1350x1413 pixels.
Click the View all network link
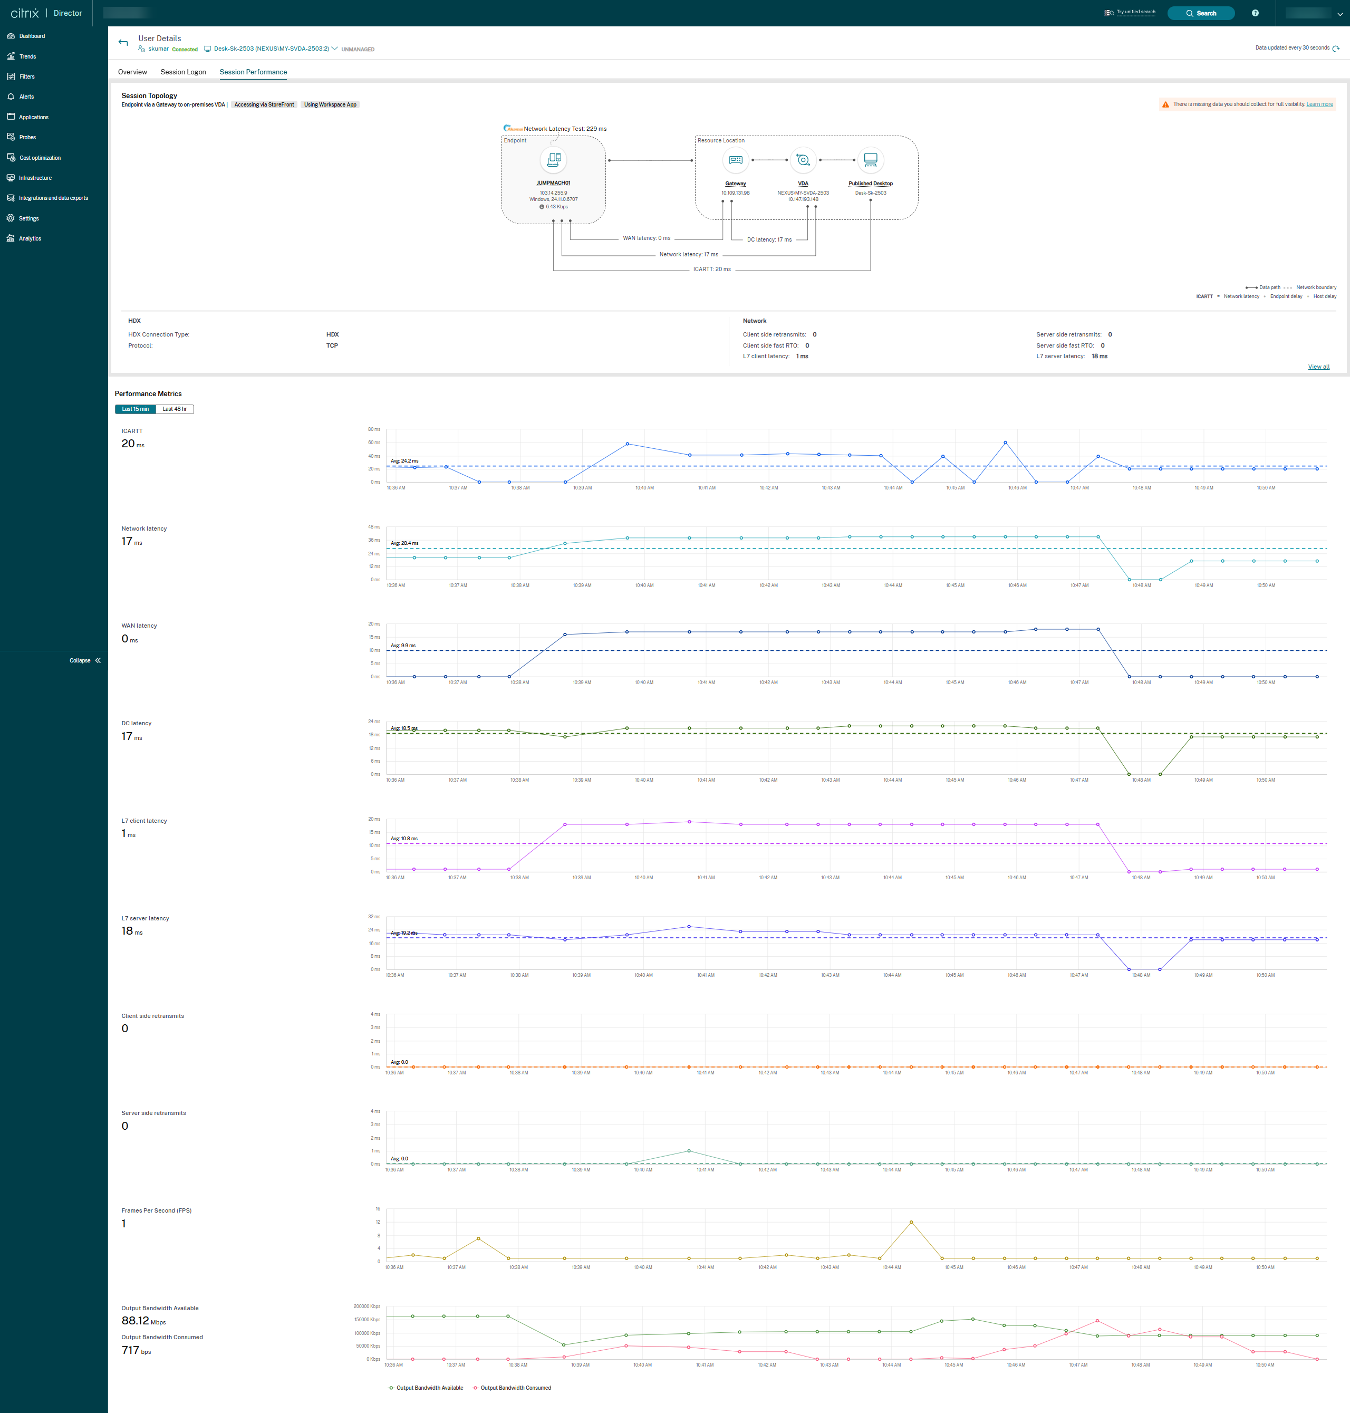pos(1318,367)
